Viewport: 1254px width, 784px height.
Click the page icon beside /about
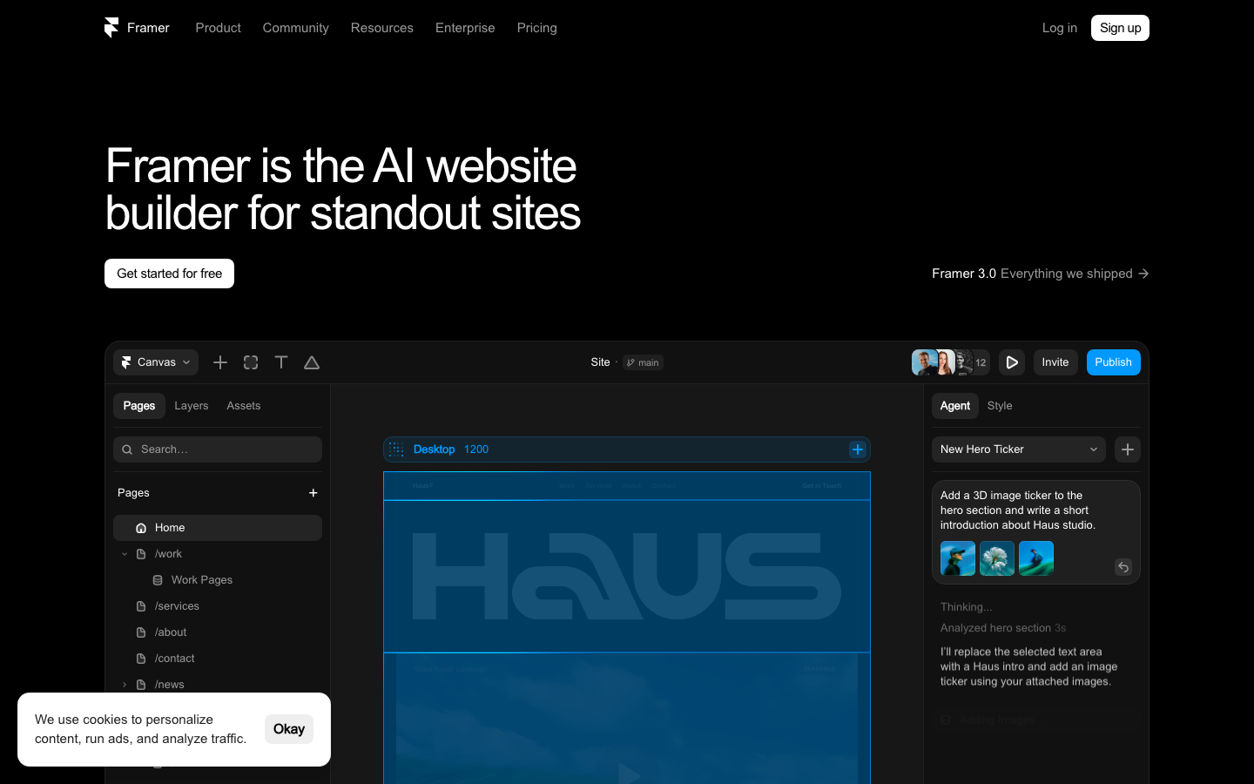[x=141, y=632]
